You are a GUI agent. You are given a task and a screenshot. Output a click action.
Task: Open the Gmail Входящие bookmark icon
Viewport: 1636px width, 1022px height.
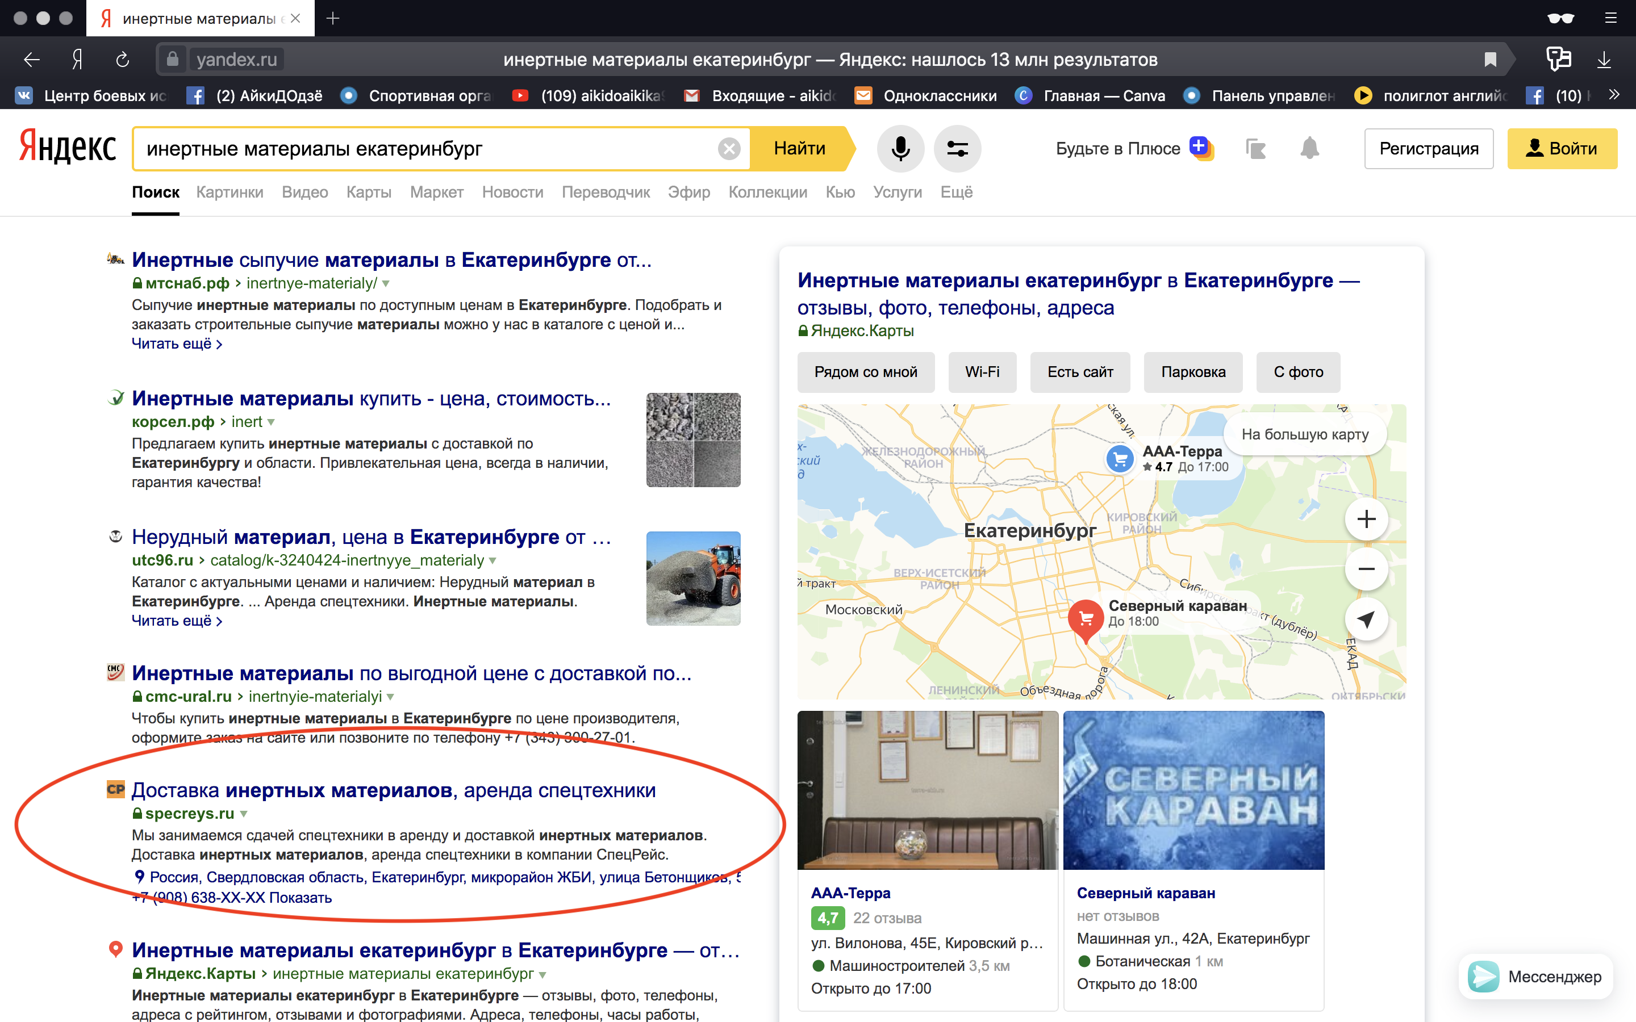click(692, 95)
